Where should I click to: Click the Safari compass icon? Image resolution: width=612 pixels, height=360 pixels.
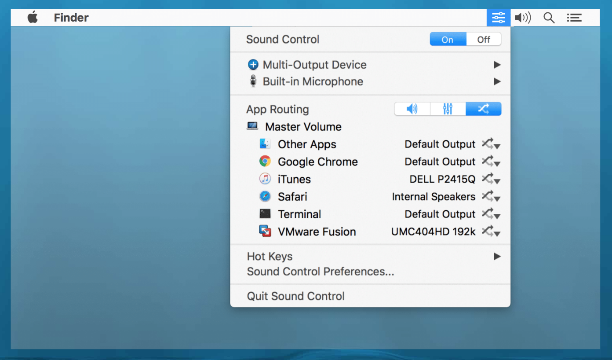(265, 196)
